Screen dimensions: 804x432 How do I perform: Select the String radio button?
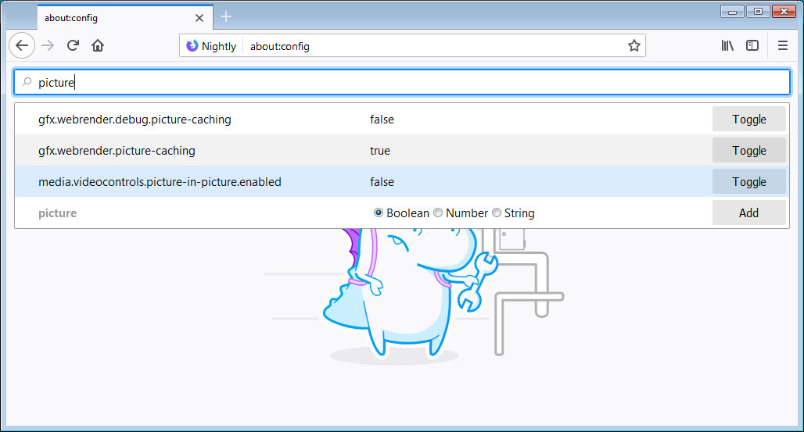click(x=497, y=212)
